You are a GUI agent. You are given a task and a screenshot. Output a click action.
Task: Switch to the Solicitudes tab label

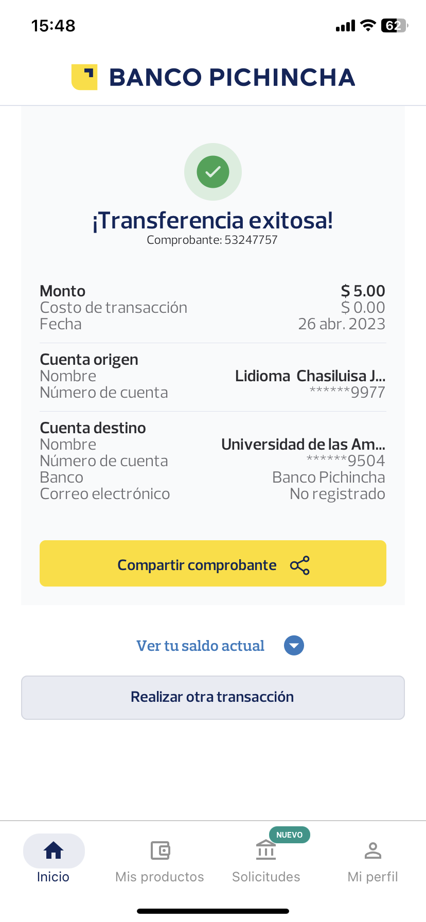266,877
